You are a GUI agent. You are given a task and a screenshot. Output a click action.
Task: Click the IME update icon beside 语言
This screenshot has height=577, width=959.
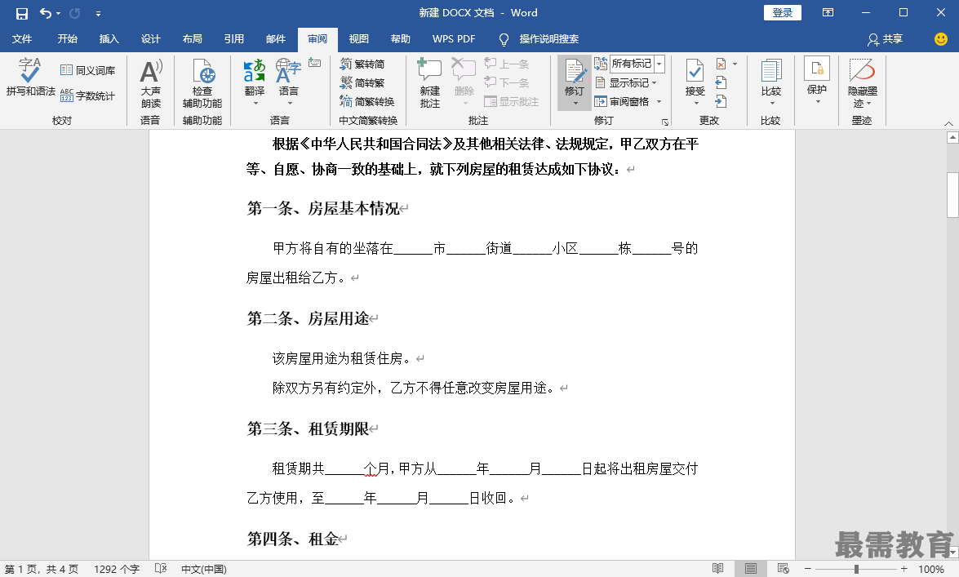pyautogui.click(x=314, y=62)
